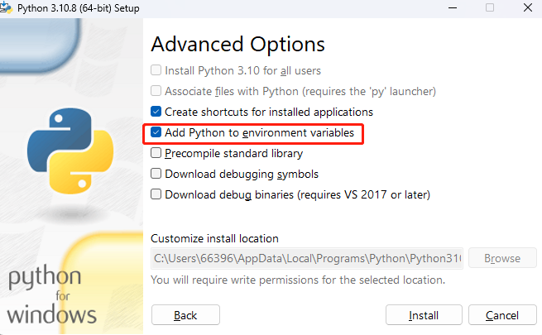Enable "Precompile standard library"

pyautogui.click(x=156, y=153)
